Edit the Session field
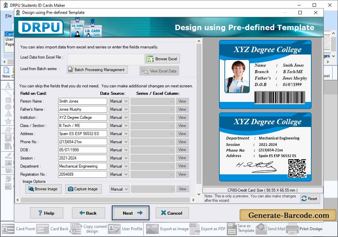 point(82,158)
